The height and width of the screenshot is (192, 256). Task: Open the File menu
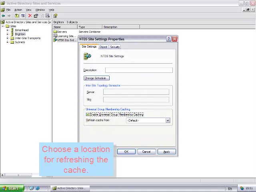(8, 10)
